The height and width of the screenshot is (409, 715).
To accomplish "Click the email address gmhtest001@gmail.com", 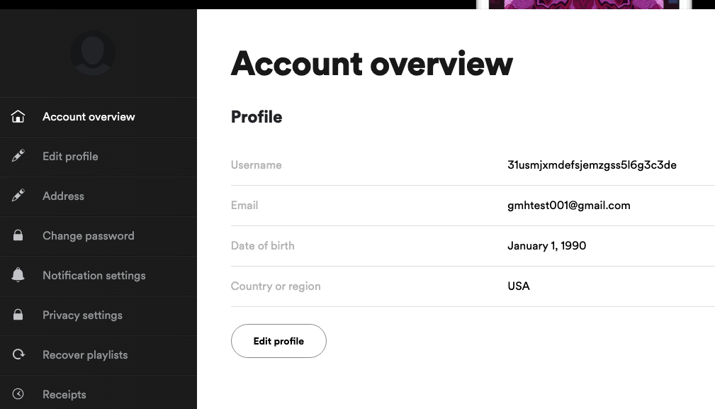I will point(568,206).
